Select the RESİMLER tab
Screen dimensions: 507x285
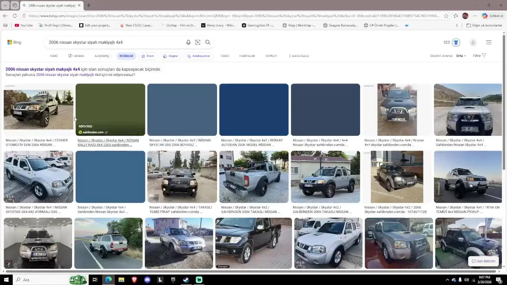click(x=126, y=56)
